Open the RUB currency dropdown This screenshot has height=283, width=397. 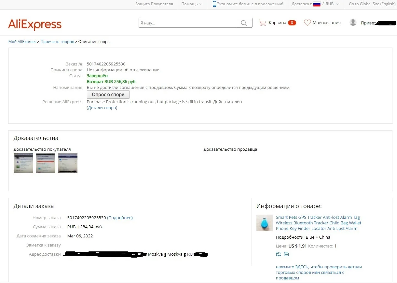tap(332, 4)
